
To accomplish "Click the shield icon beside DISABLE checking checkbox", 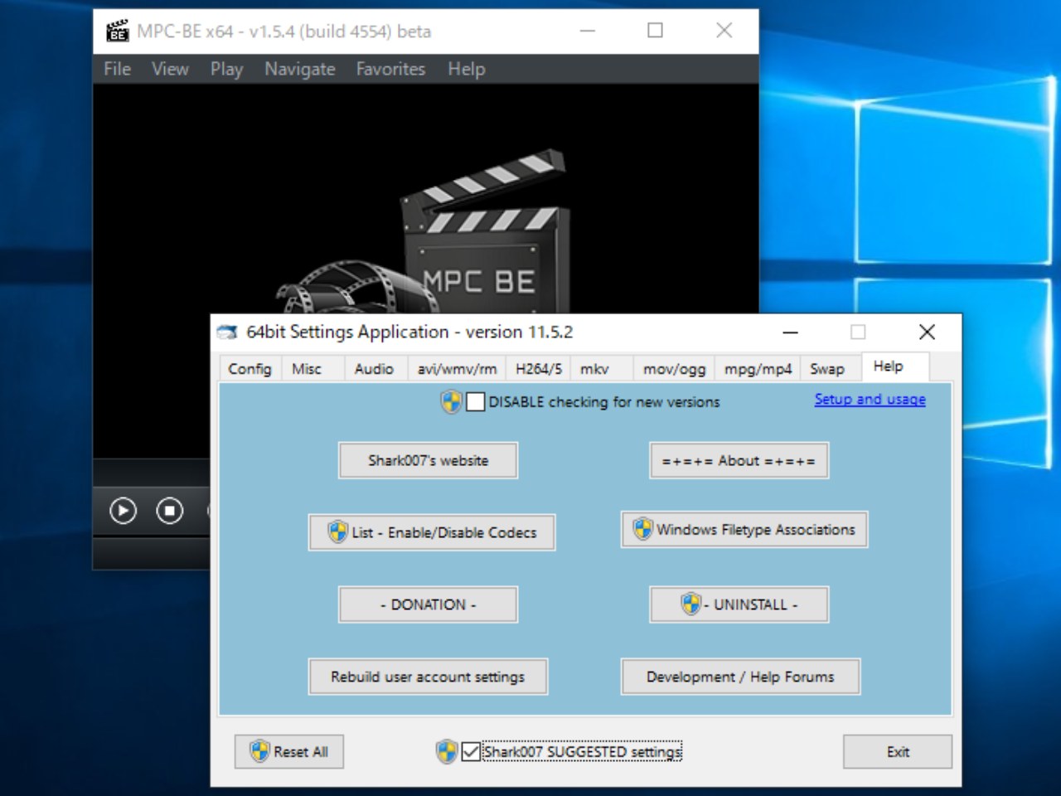I will pos(451,402).
